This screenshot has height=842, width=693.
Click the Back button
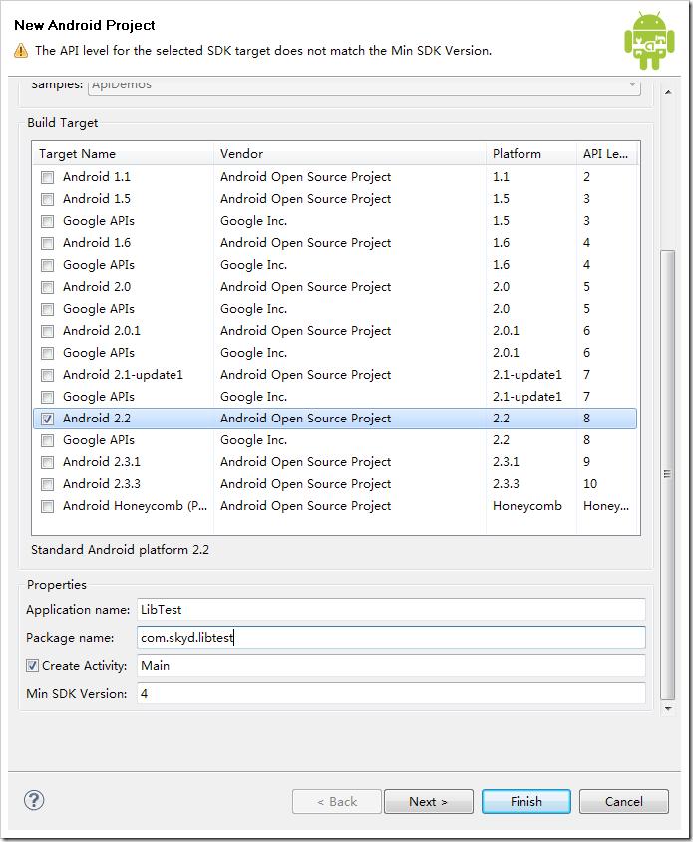tap(337, 802)
